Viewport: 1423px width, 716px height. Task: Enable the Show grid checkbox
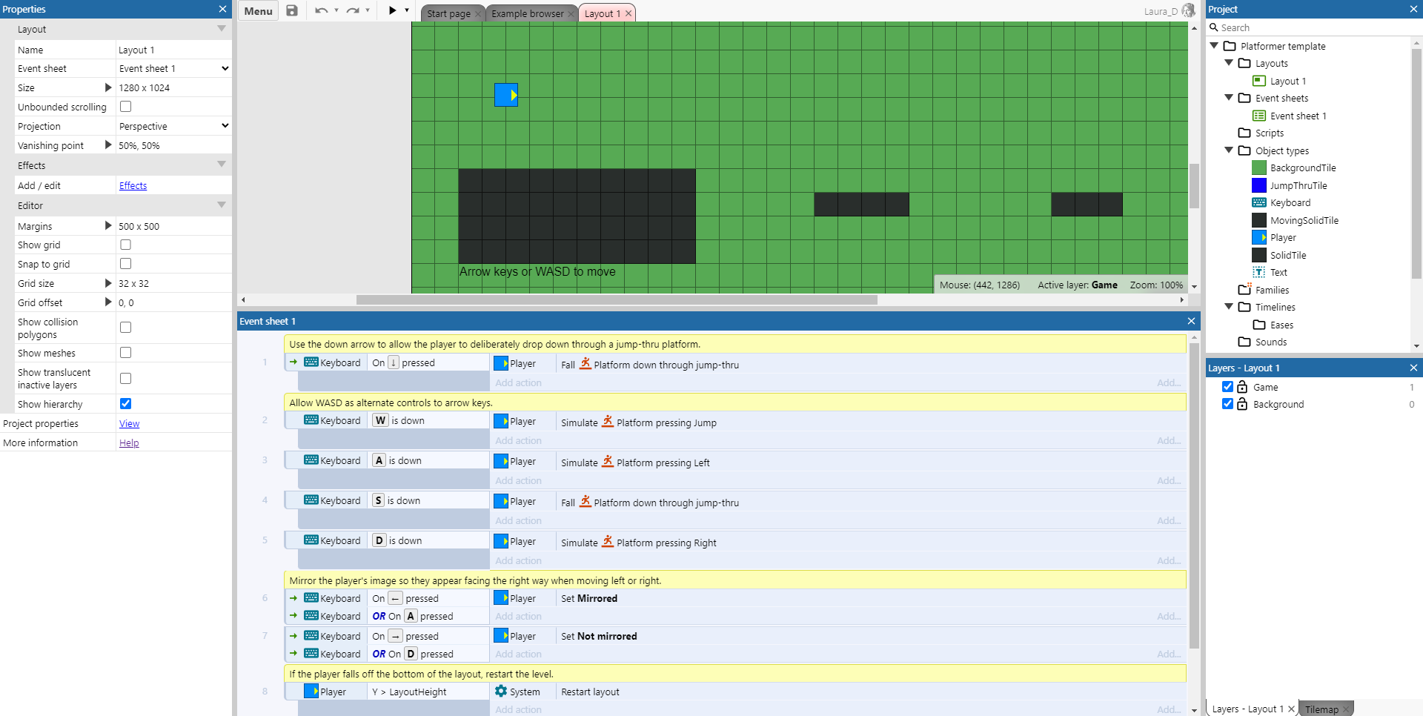click(126, 245)
